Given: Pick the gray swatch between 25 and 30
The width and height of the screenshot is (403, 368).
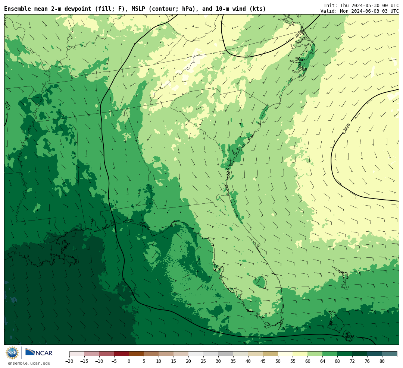Looking at the screenshot, I should pos(211,354).
